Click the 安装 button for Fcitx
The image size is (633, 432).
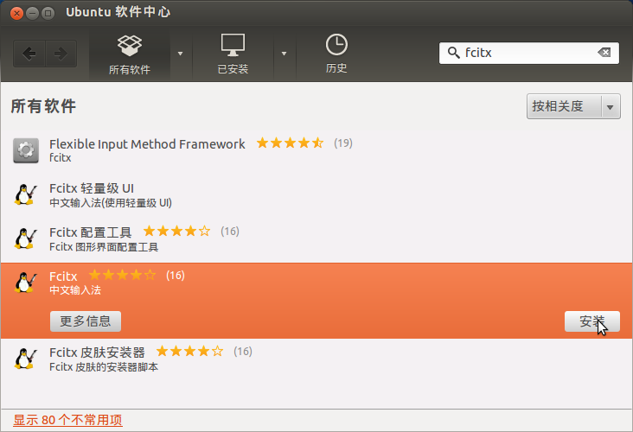point(591,321)
